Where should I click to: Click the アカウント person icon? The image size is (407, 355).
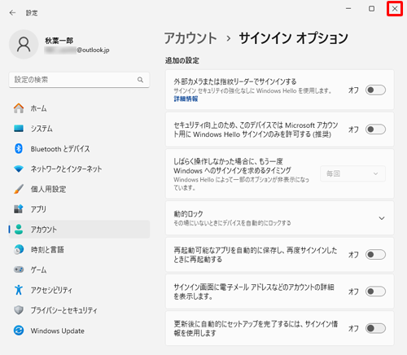tap(19, 230)
